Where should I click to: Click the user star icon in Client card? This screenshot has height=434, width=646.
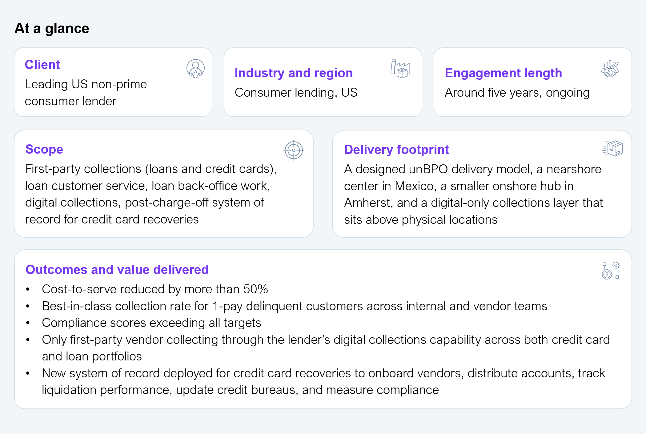pos(195,69)
